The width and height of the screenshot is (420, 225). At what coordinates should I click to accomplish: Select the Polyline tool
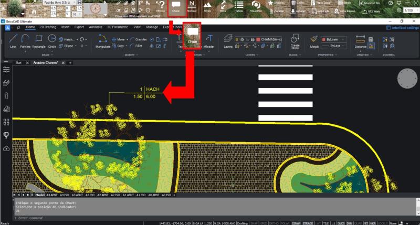coord(24,40)
